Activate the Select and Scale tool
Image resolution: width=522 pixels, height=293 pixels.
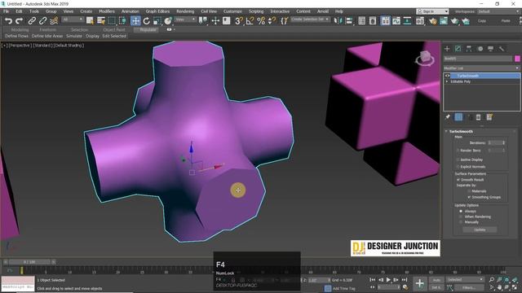click(x=157, y=21)
